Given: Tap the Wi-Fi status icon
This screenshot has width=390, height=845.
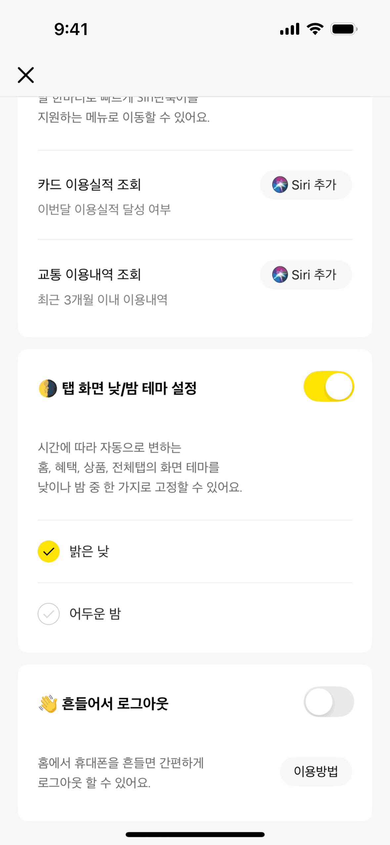Looking at the screenshot, I should [x=315, y=29].
